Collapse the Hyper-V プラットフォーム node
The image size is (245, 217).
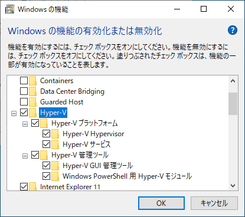click(25, 124)
